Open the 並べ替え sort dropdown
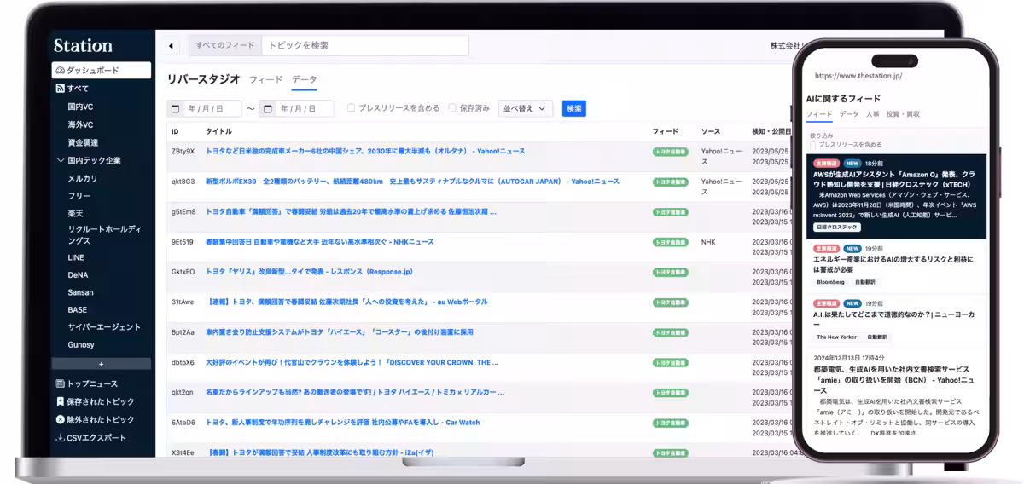 (x=526, y=109)
